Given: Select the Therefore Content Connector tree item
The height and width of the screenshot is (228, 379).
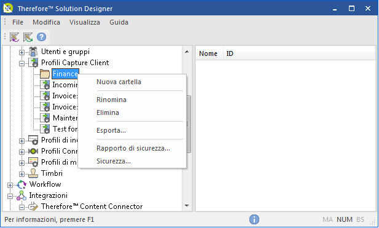Looking at the screenshot, I should click(92, 206).
